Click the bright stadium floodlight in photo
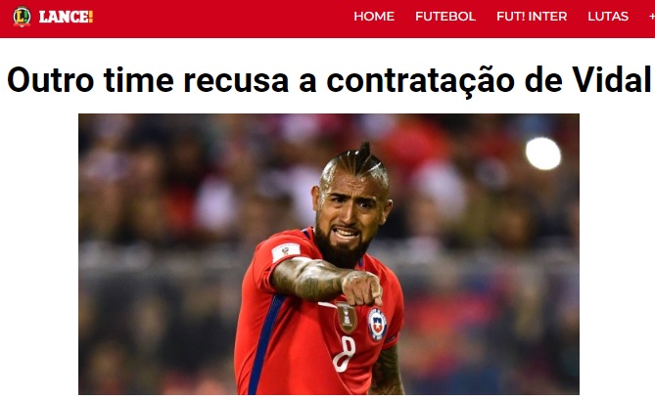 [543, 154]
